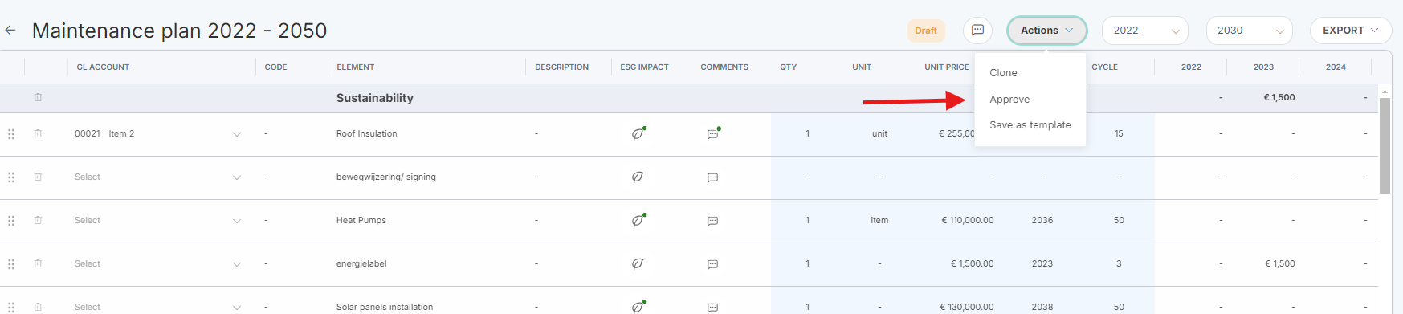Click the 2036 year cell for Heat Pumps
Image resolution: width=1403 pixels, height=314 pixels.
[x=1042, y=221]
